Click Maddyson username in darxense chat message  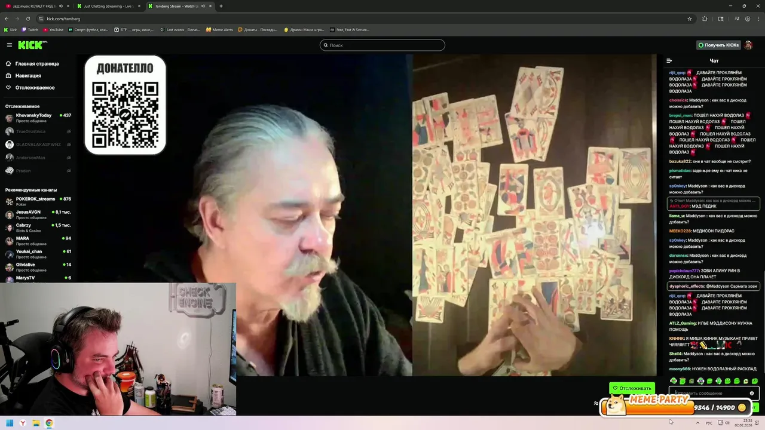pyautogui.click(x=699, y=255)
